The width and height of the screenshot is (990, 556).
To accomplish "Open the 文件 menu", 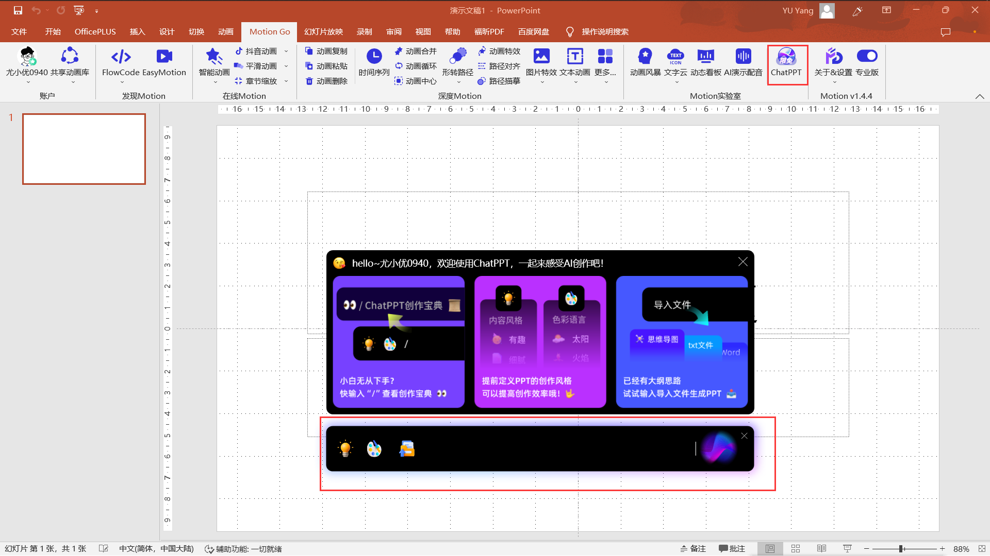I will [x=19, y=31].
